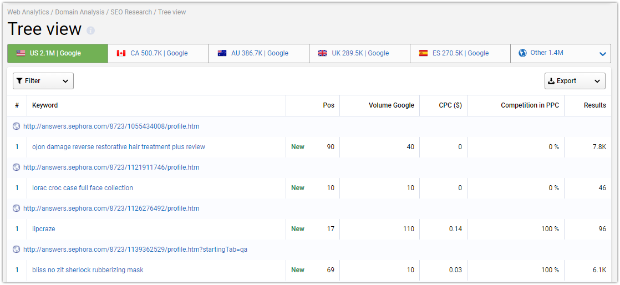The width and height of the screenshot is (620, 285).
Task: Click New label in the lipcraze row
Action: pos(298,229)
